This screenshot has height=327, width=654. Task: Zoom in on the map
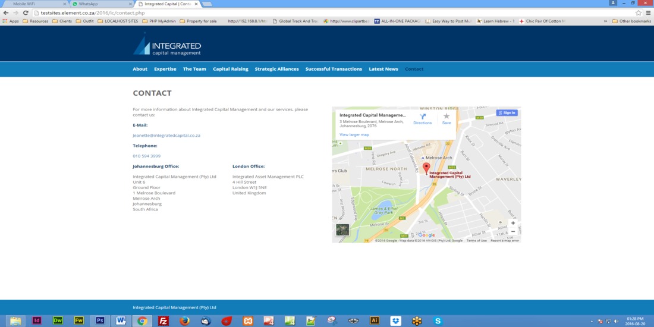click(513, 223)
